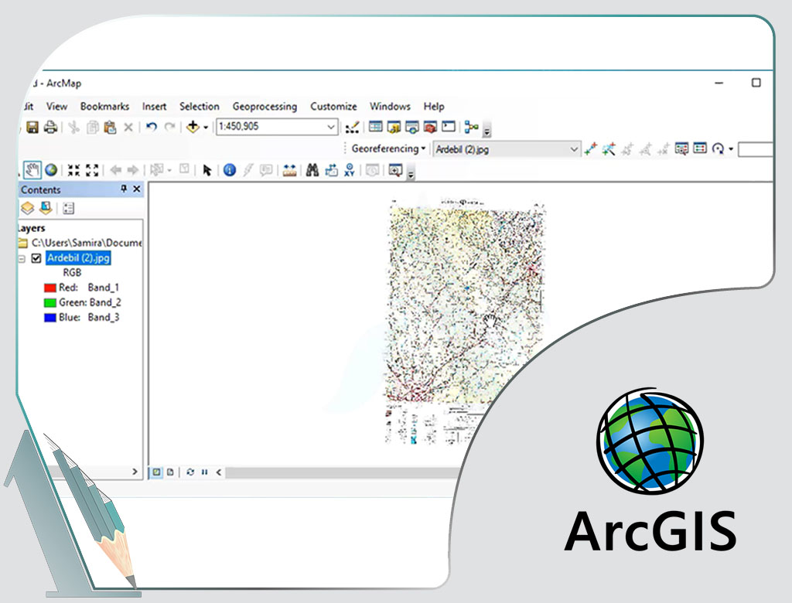Expand the Rotate tool dropdown arrow
Image resolution: width=792 pixels, height=603 pixels.
[731, 149]
